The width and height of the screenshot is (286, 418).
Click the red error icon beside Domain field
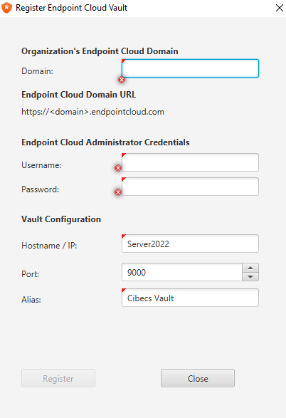(x=122, y=80)
